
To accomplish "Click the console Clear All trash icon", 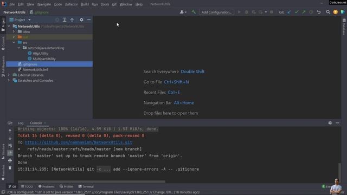I will pos(10,168).
